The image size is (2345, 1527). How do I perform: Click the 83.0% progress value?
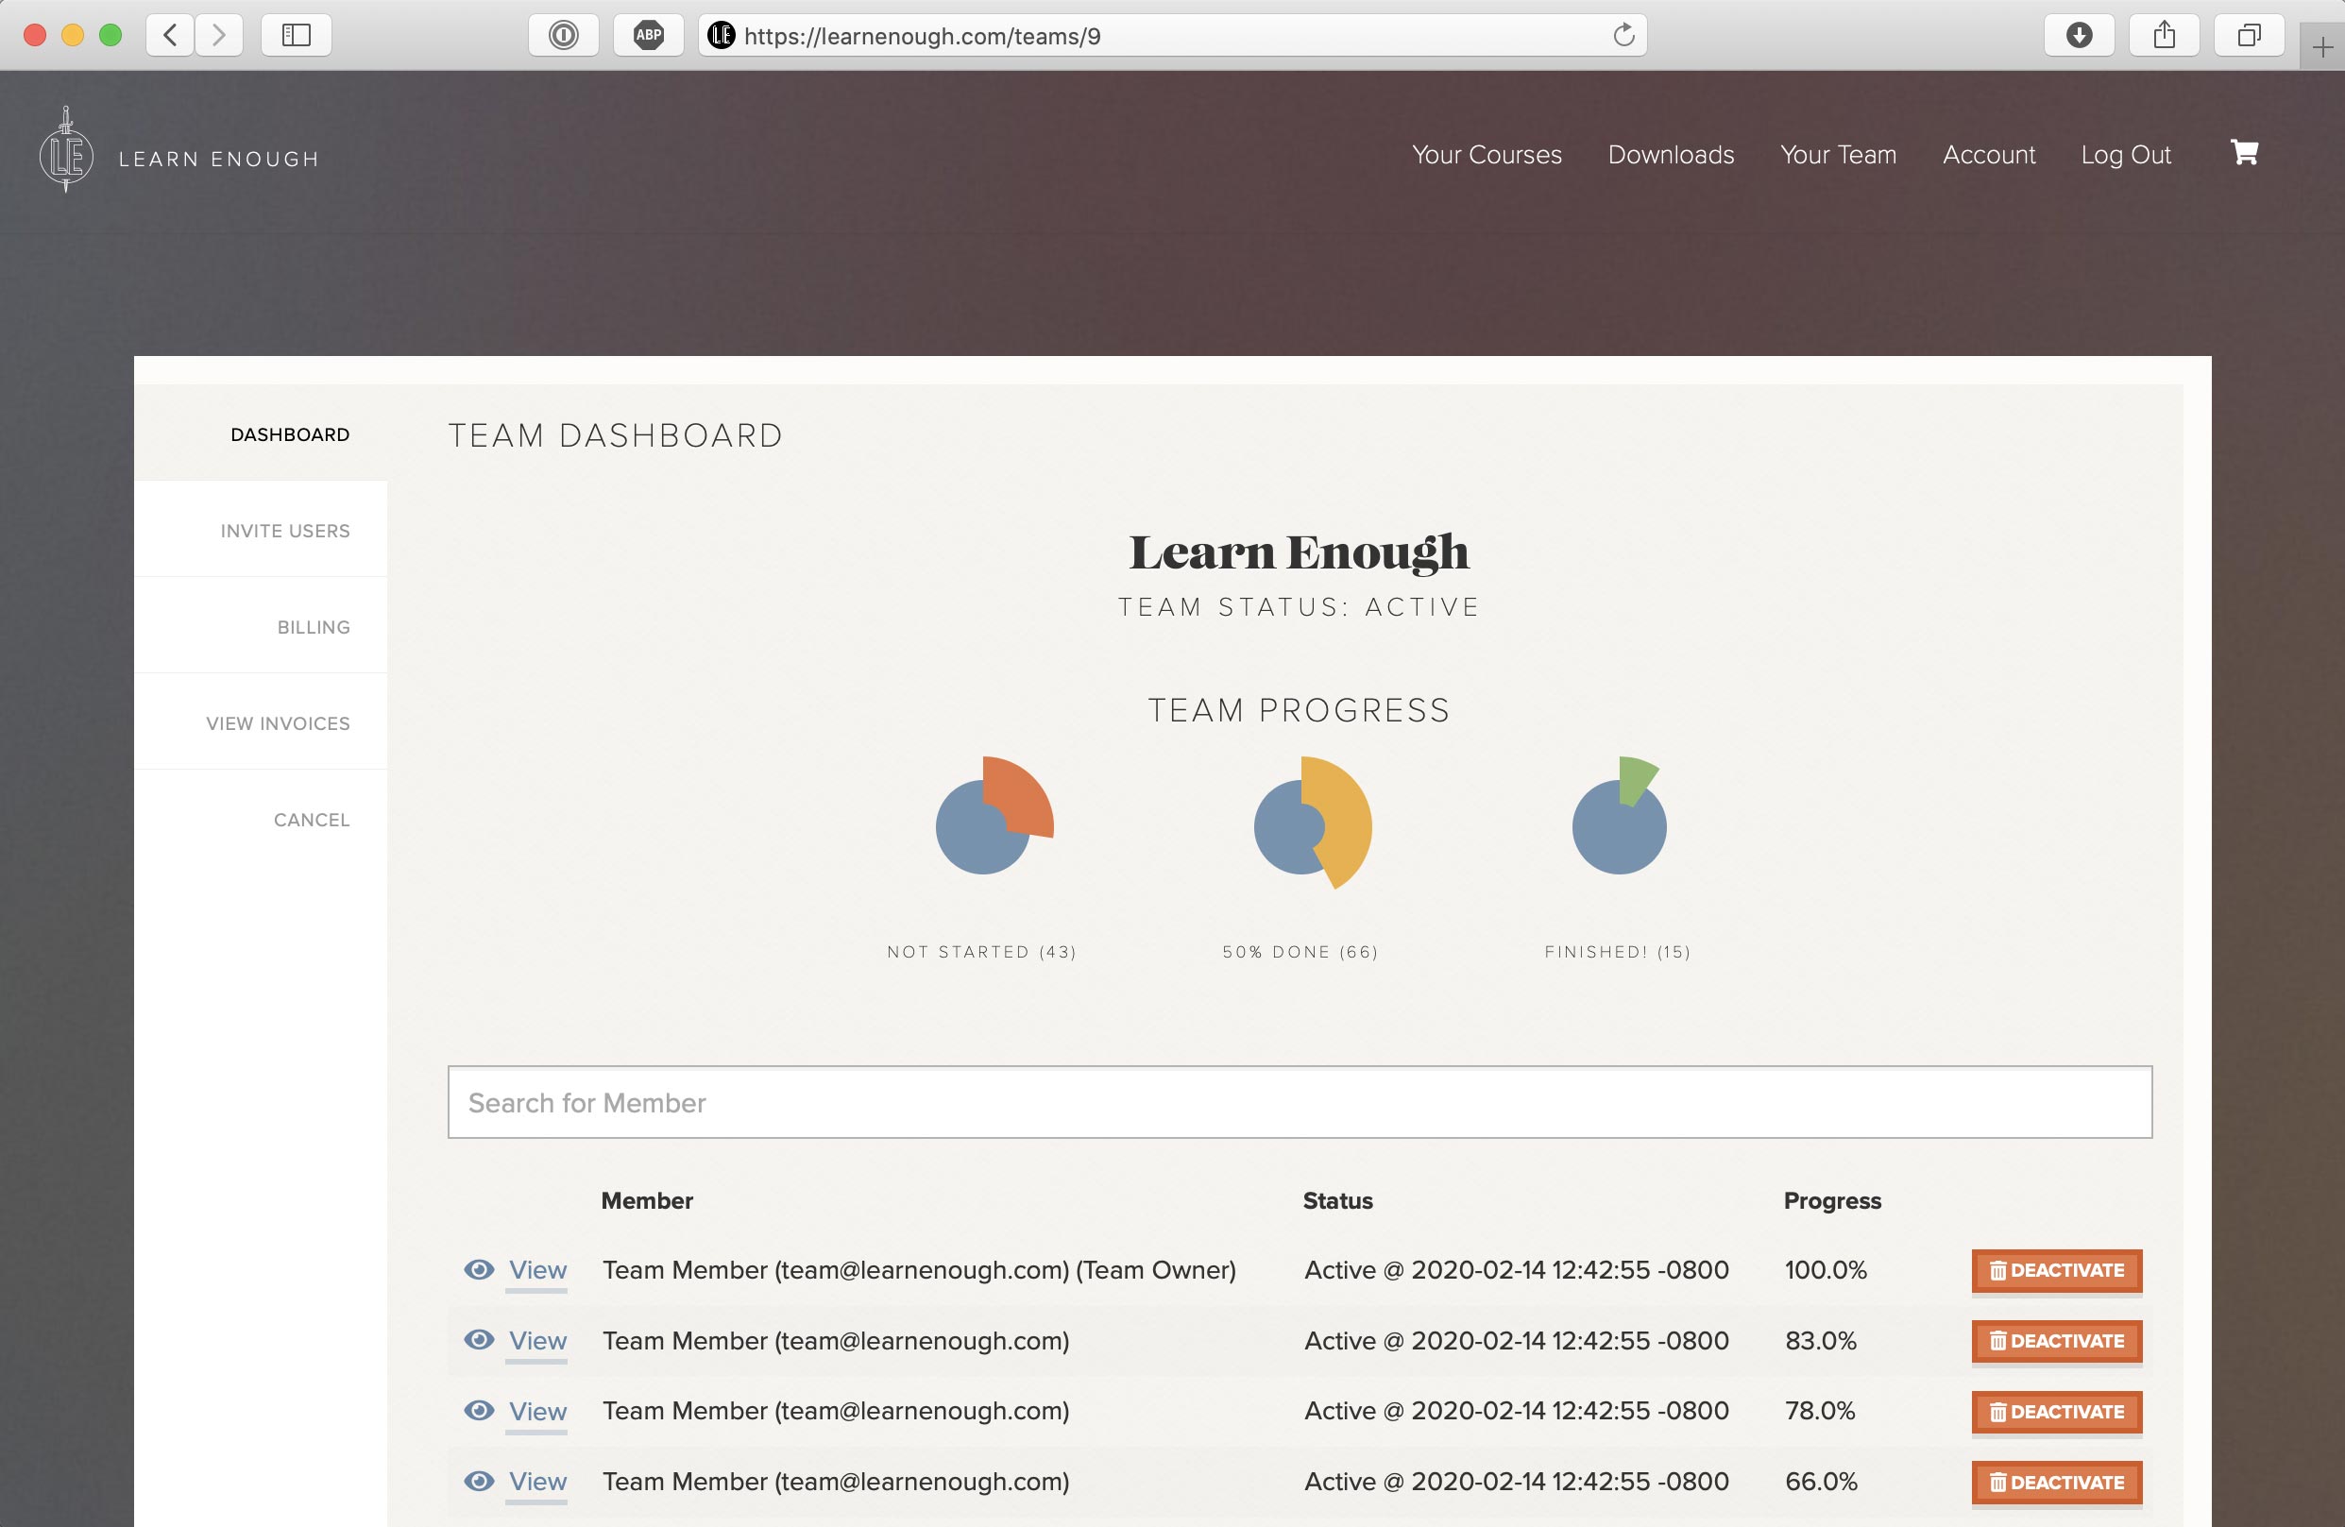click(1820, 1341)
